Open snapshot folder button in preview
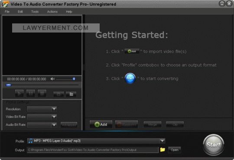The height and width of the screenshot is (160, 234). coord(71,94)
